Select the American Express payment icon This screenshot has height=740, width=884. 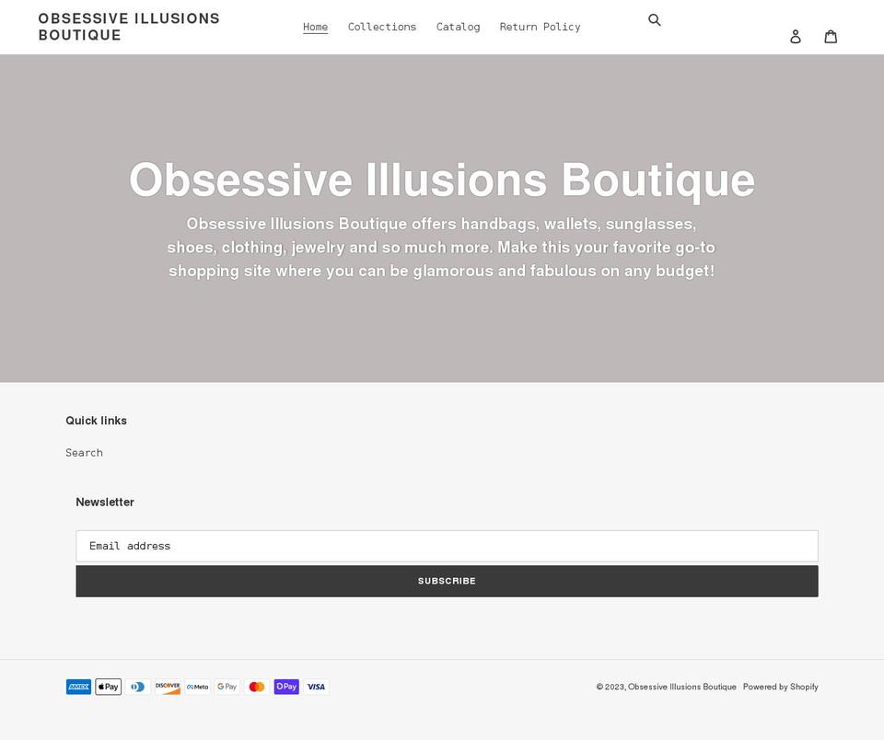tap(78, 687)
